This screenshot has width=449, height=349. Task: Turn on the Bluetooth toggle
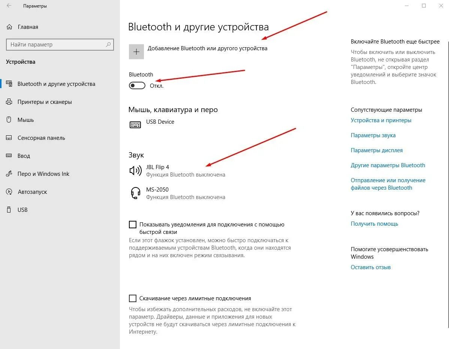(x=137, y=85)
